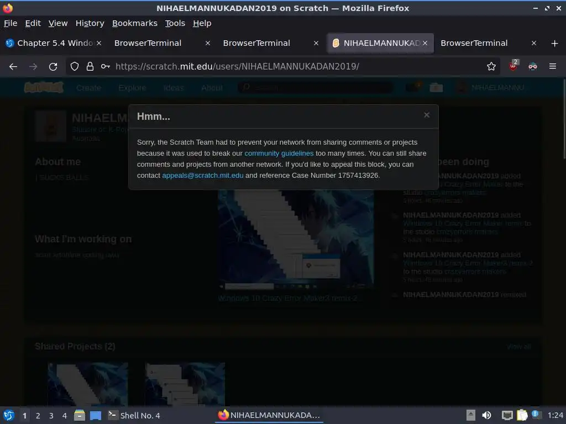Switch to workspace 3

pos(51,416)
